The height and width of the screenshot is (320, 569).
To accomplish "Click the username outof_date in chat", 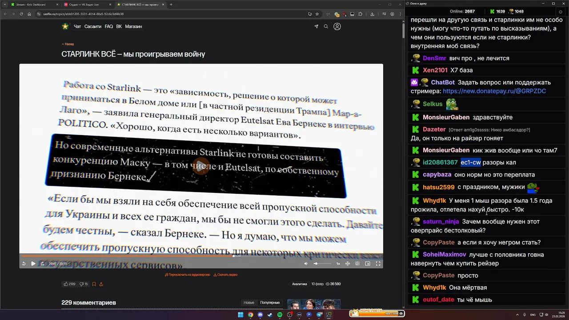I will pyautogui.click(x=439, y=300).
